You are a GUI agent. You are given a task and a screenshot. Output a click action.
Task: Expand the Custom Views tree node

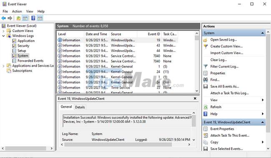pyautogui.click(x=3, y=31)
